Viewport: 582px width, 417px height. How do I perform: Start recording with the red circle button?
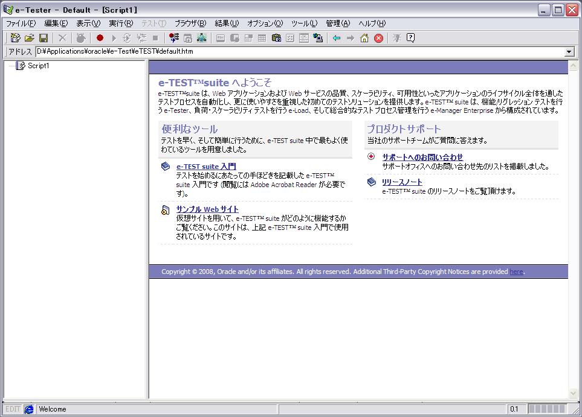pyautogui.click(x=100, y=38)
